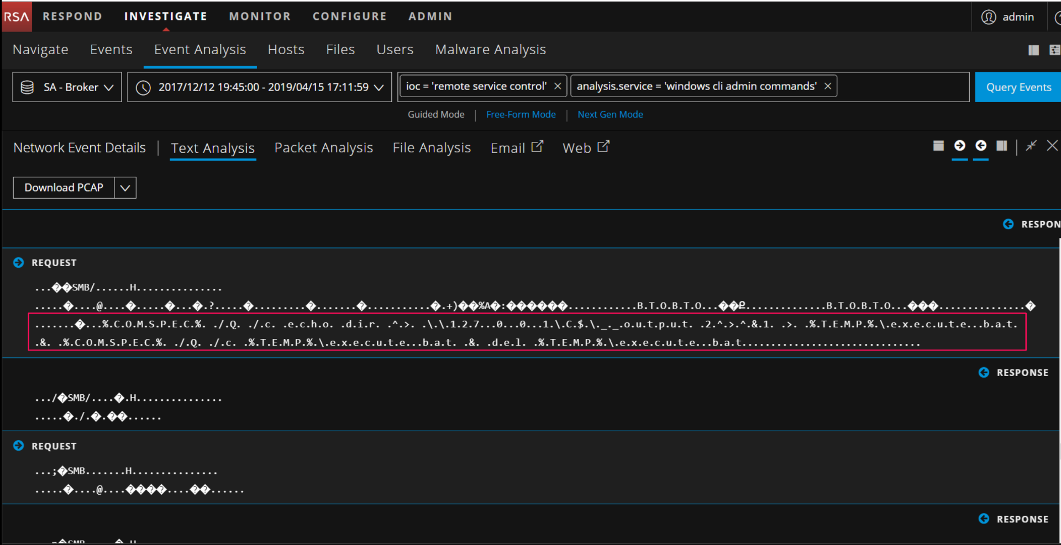Switch to Free-Form Mode

point(521,114)
